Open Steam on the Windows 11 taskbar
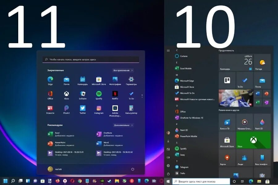 109,181
